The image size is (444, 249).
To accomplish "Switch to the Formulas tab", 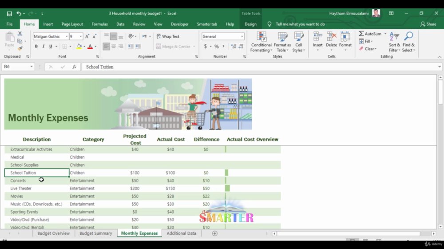I will (99, 24).
